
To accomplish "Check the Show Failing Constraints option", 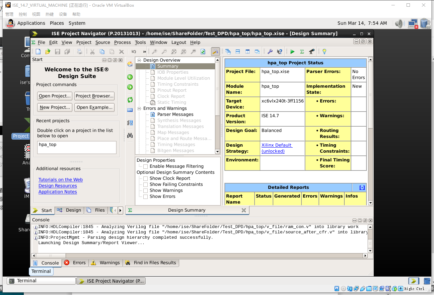I will tap(145, 185).
